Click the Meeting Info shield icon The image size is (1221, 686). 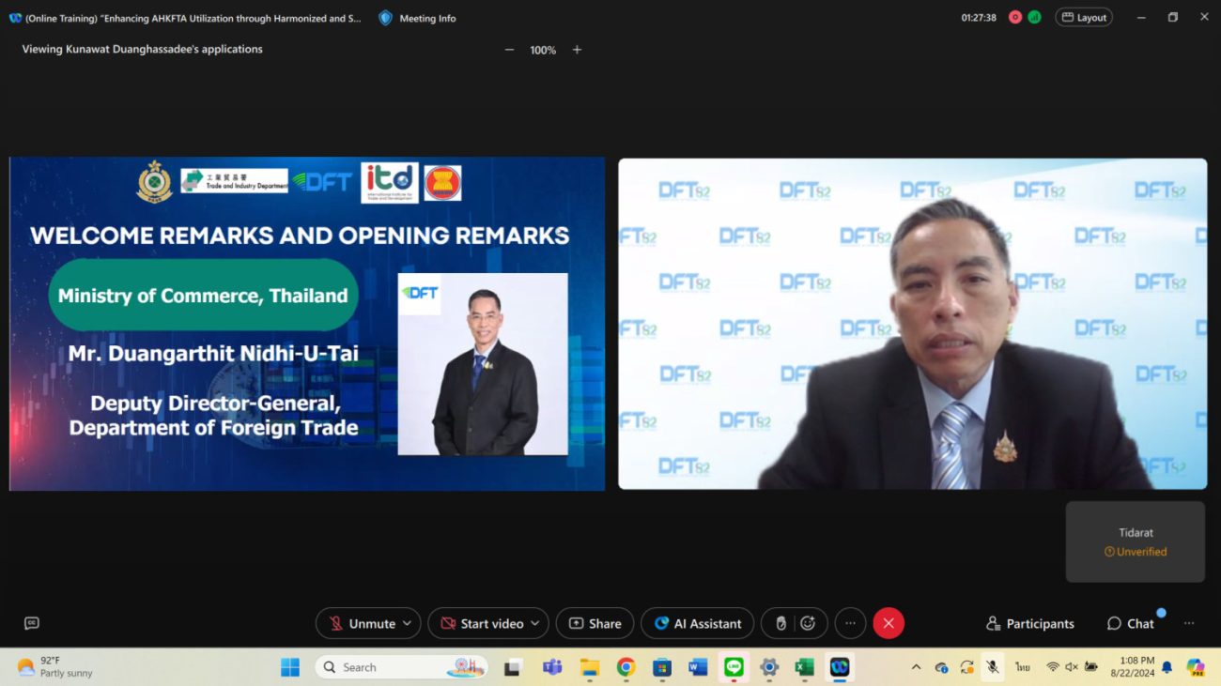385,18
